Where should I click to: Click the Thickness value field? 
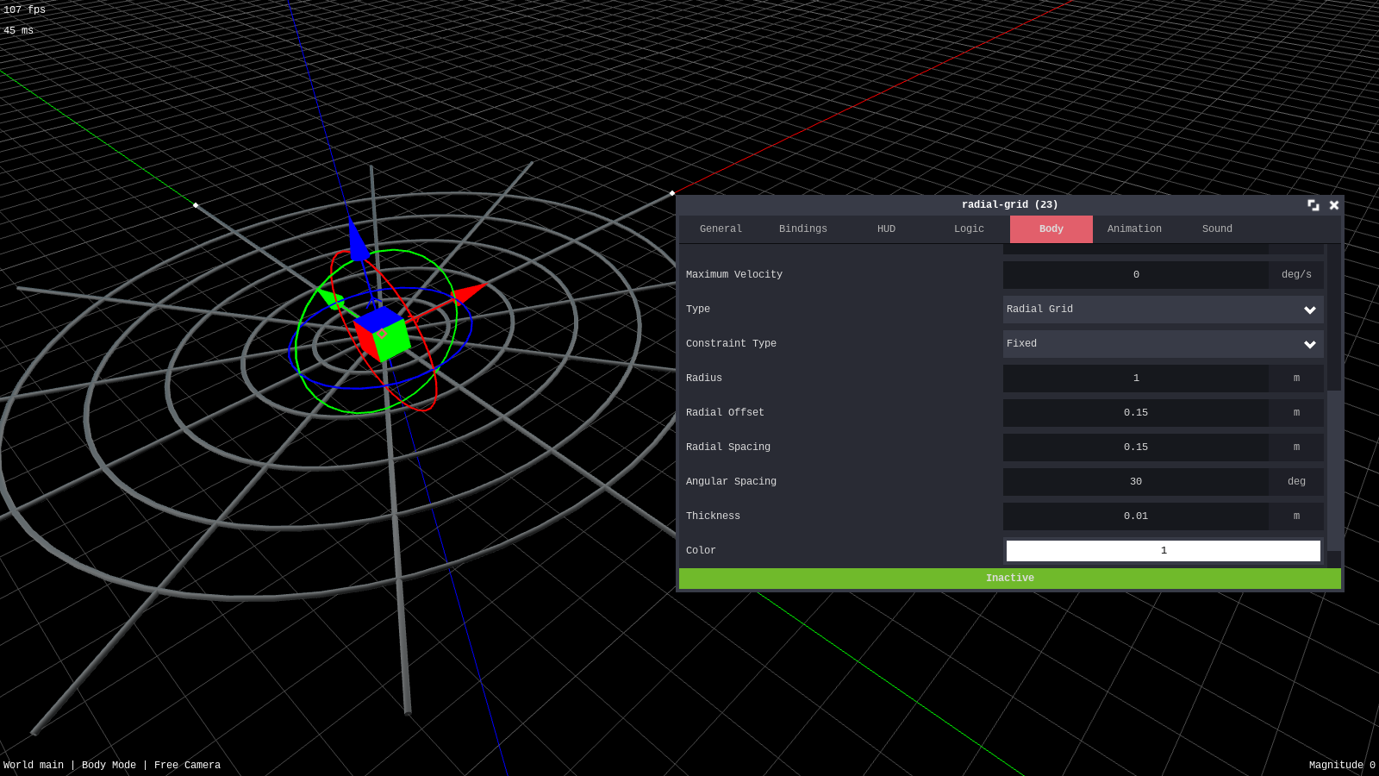(1135, 516)
